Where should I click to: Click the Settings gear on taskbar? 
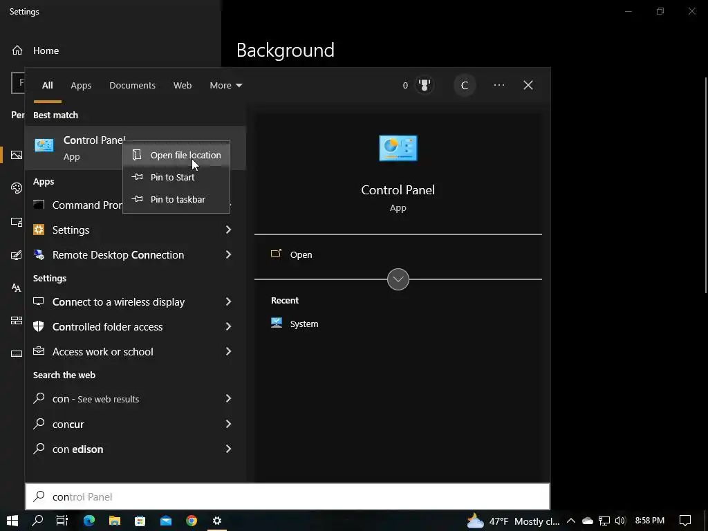point(217,521)
